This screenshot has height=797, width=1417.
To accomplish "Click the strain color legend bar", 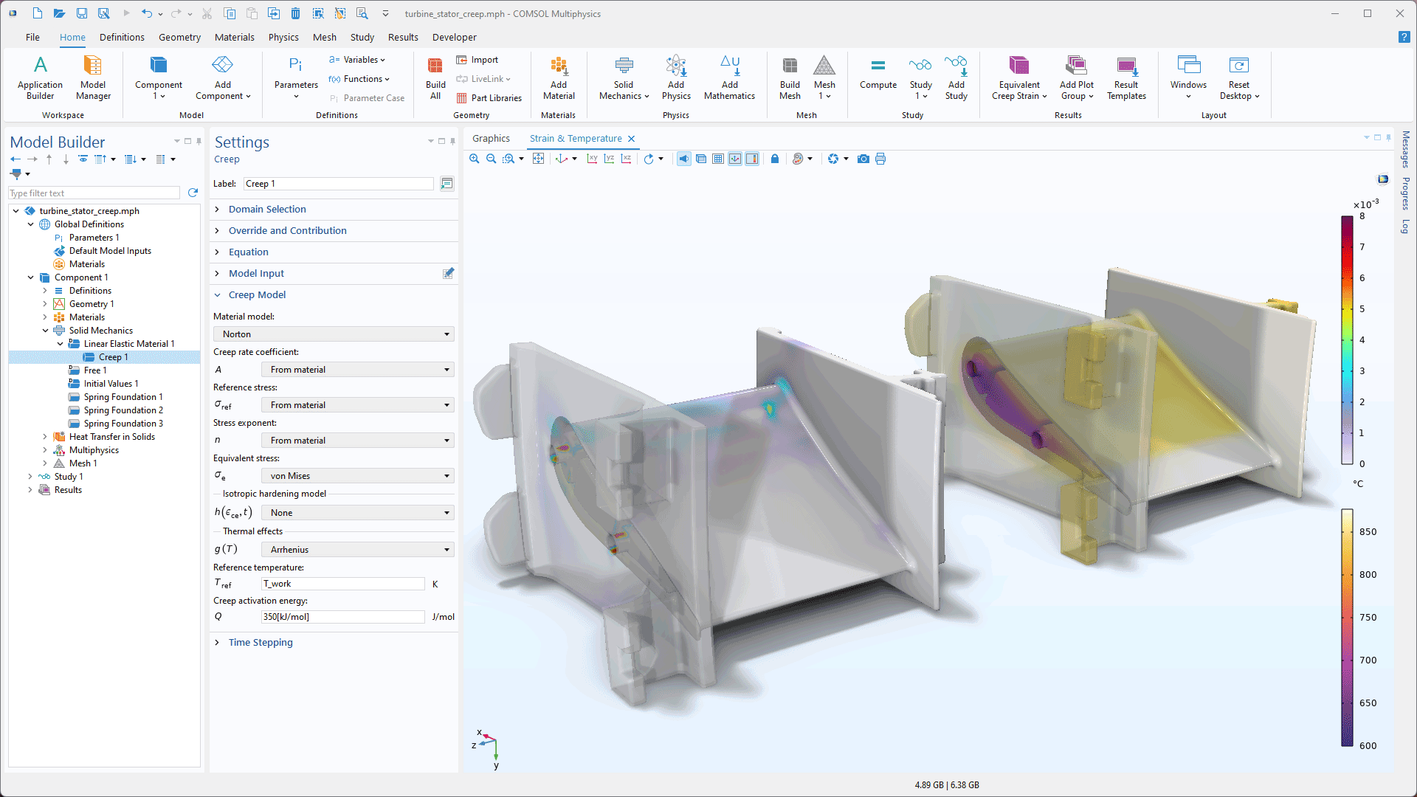I will point(1347,339).
